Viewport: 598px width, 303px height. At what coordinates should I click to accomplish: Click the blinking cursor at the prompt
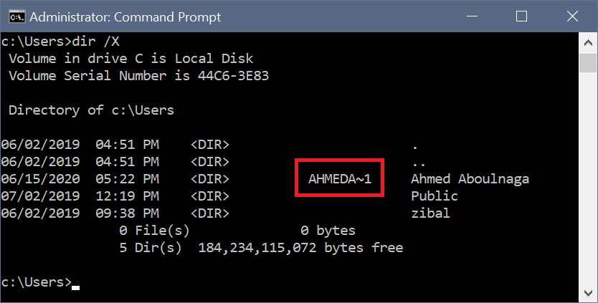pos(76,287)
